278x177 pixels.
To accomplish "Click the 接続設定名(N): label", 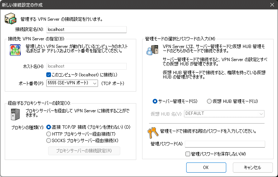I will (x=30, y=29).
